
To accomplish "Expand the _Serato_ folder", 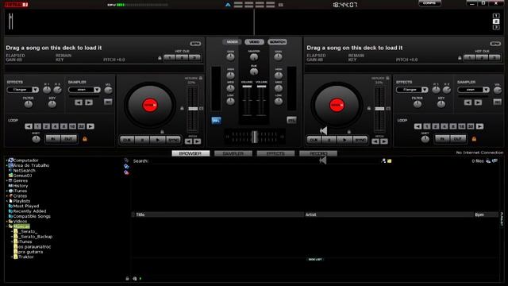I will tap(12, 232).
